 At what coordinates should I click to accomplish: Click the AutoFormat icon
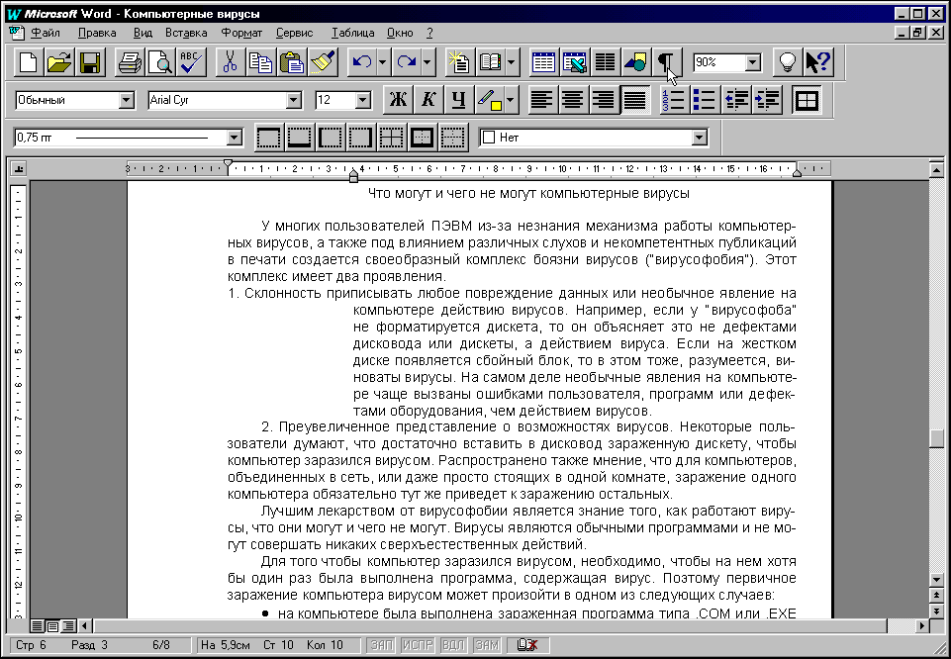(459, 62)
